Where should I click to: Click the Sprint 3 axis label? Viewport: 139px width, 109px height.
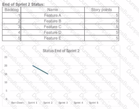click(63, 103)
